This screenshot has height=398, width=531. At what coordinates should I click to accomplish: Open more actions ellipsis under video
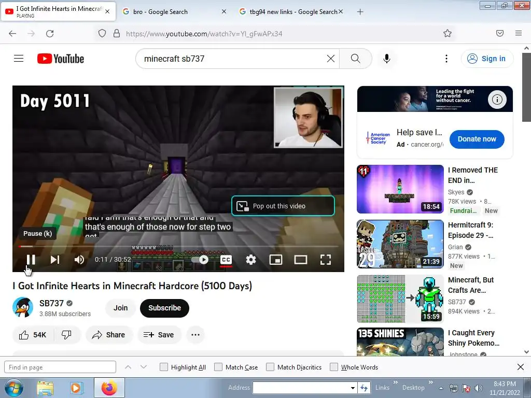point(195,335)
